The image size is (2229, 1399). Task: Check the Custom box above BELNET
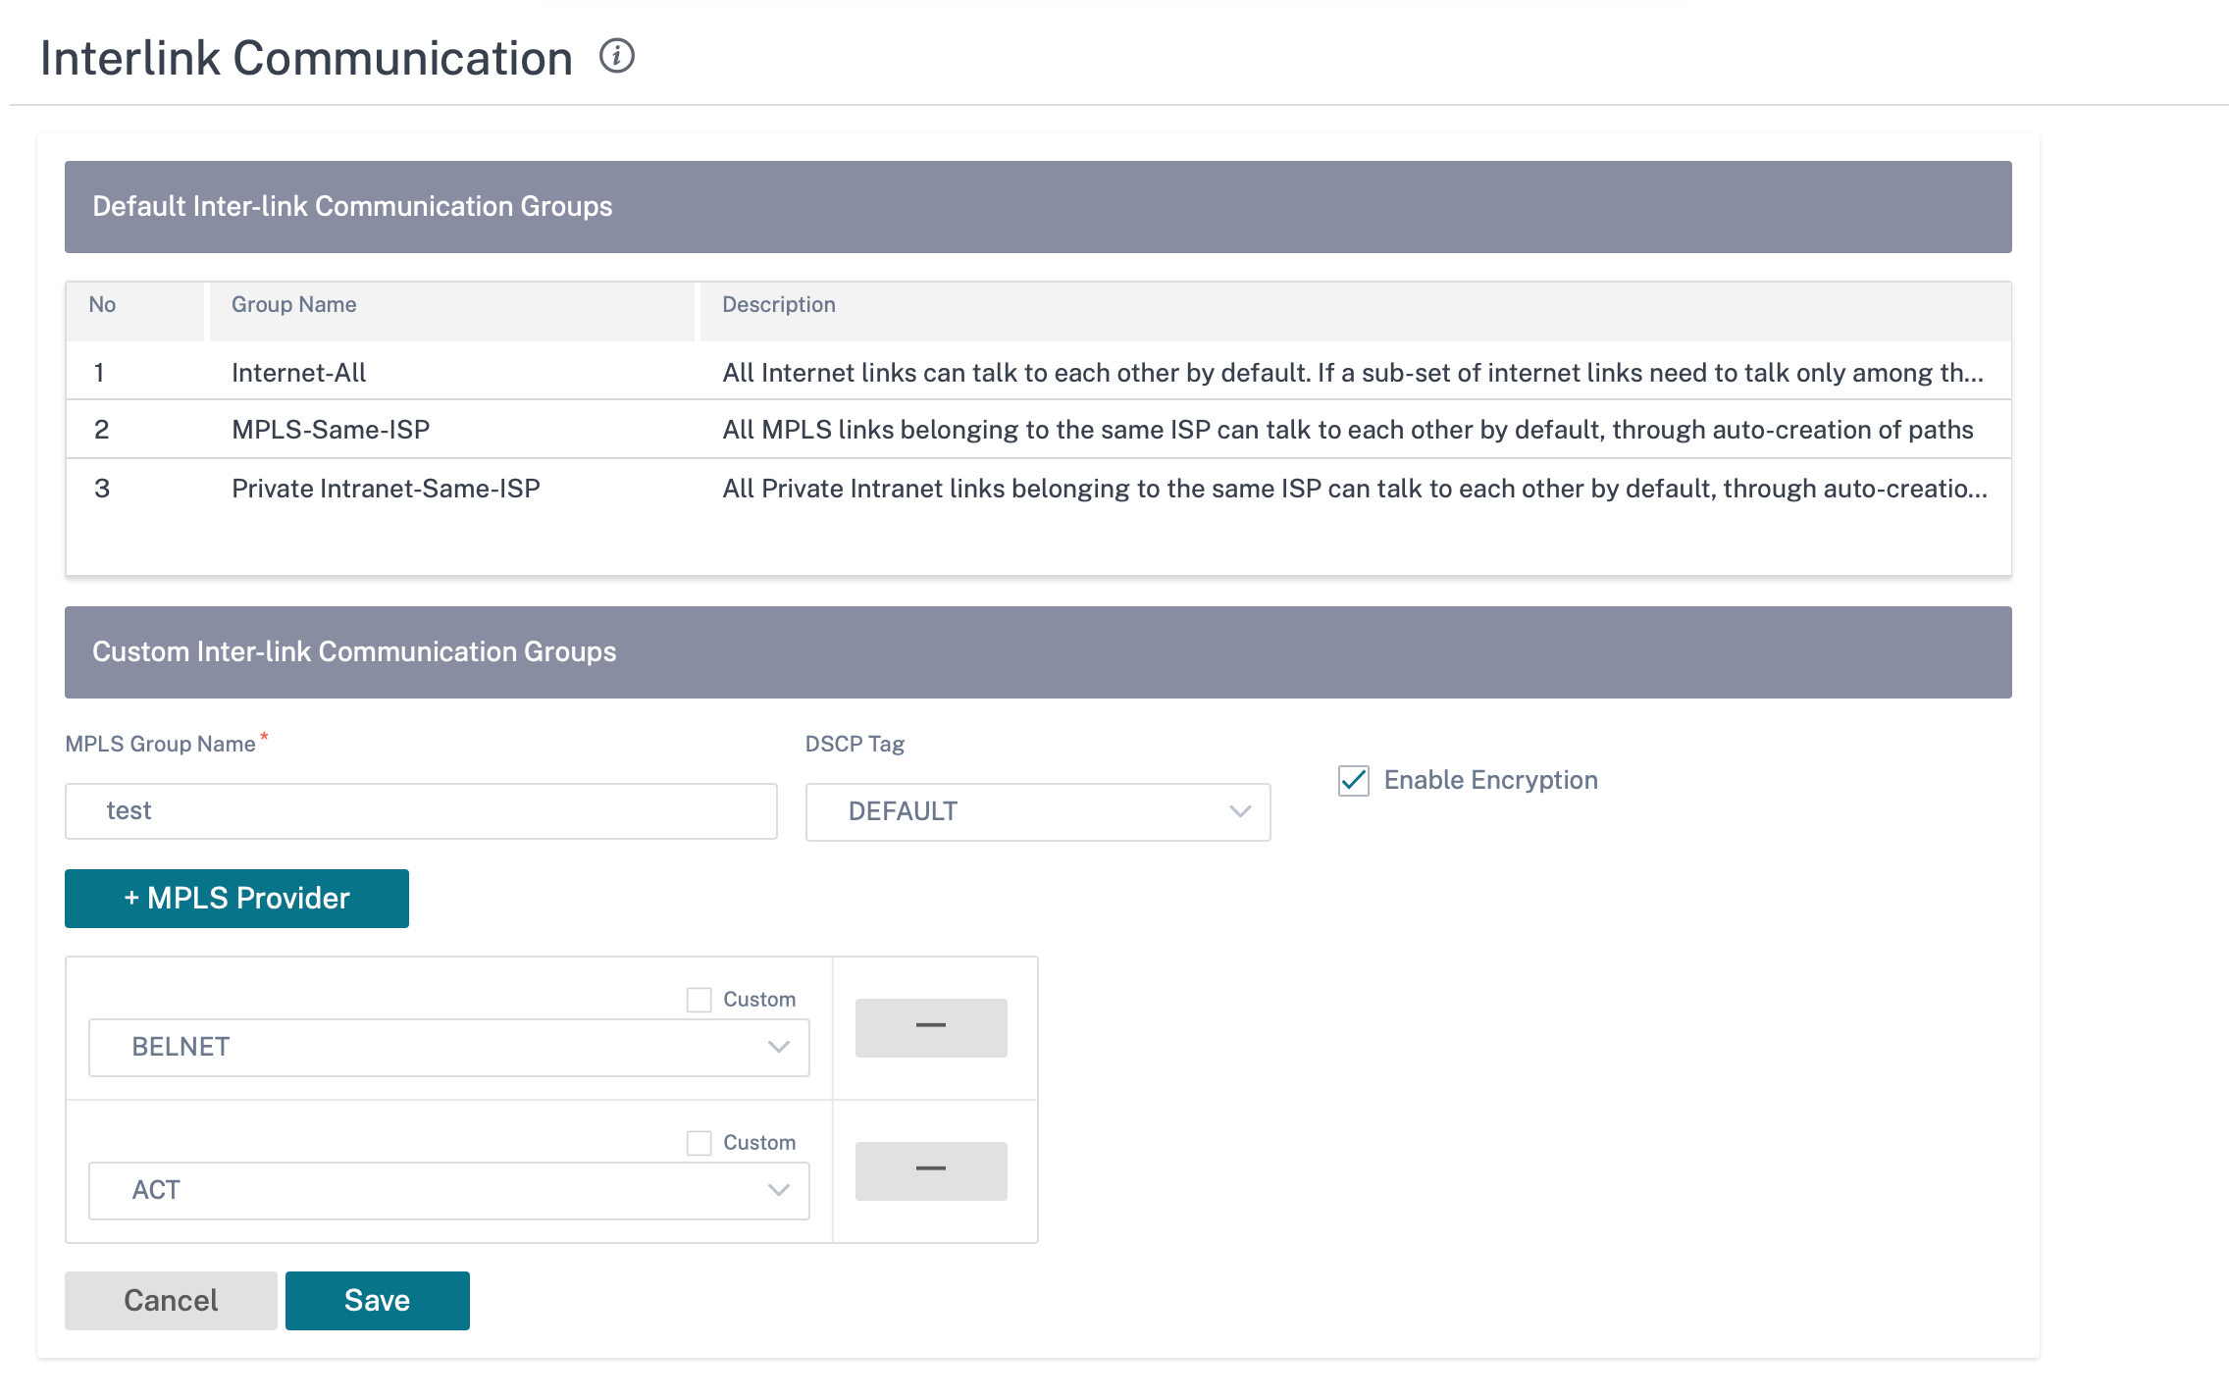pos(699,1000)
